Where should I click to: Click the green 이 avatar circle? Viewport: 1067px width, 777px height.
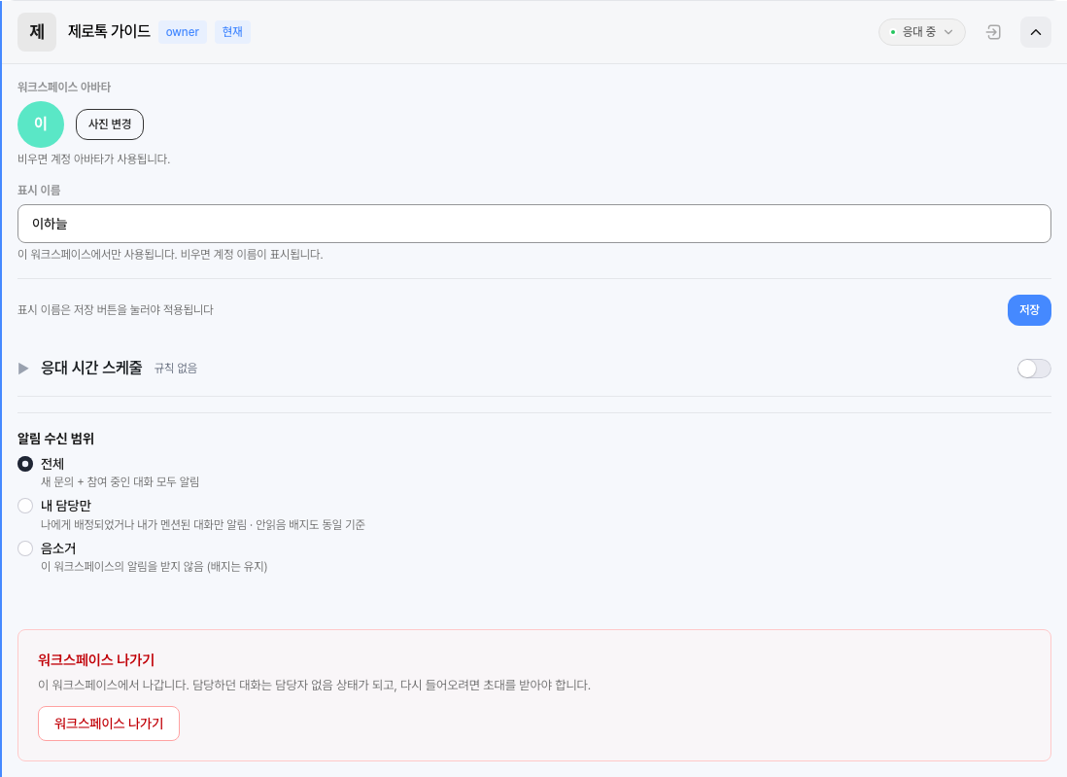pos(41,124)
